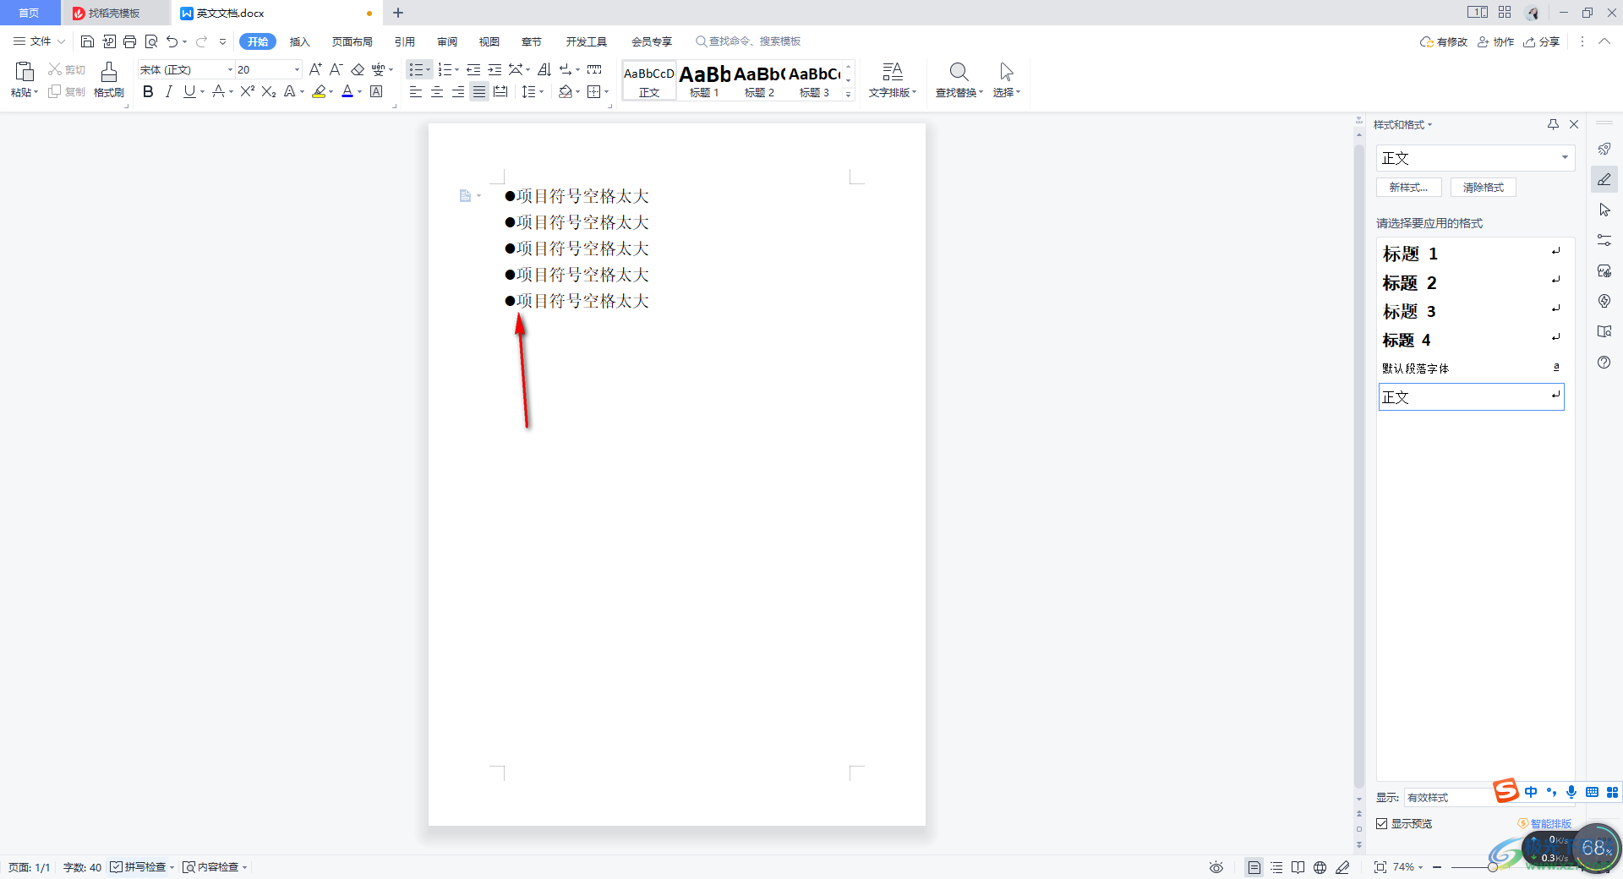Select 标题 2 in styles pane list
The image size is (1623, 879).
pyautogui.click(x=1471, y=282)
